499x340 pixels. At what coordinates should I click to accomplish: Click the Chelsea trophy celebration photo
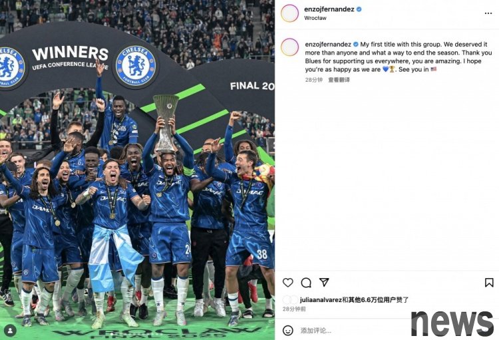(137, 170)
